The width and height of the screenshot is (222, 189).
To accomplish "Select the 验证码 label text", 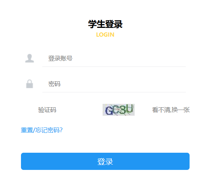I will coord(47,110).
